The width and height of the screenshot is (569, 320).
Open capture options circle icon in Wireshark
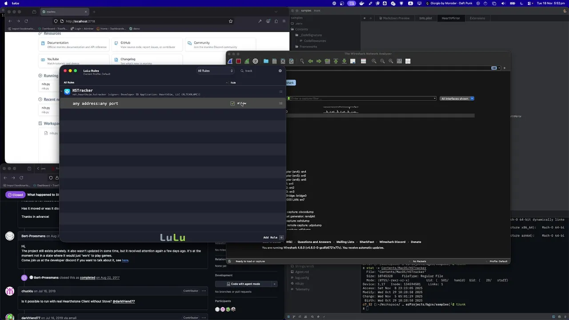click(x=255, y=61)
